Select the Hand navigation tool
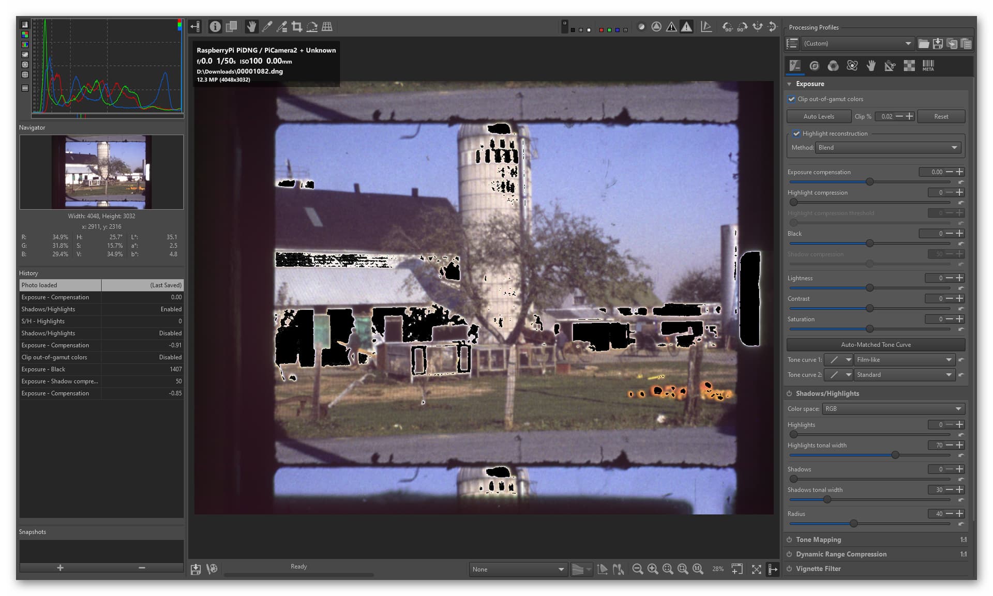This screenshot has height=596, width=993. click(251, 26)
